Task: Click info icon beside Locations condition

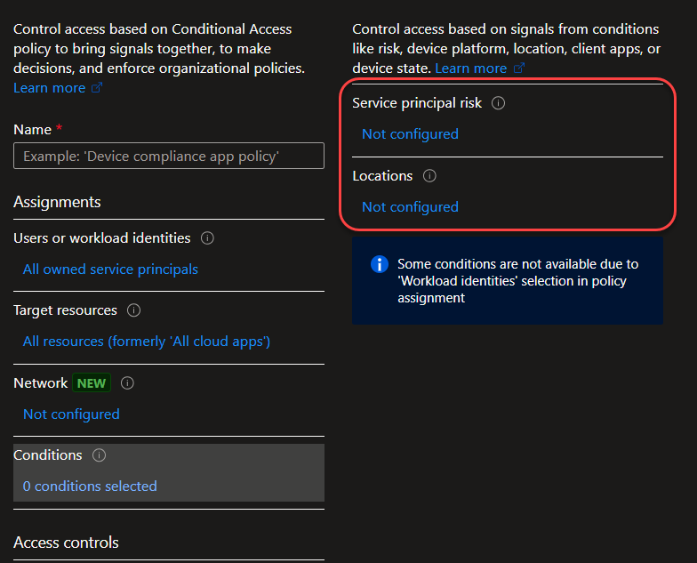Action: point(429,176)
